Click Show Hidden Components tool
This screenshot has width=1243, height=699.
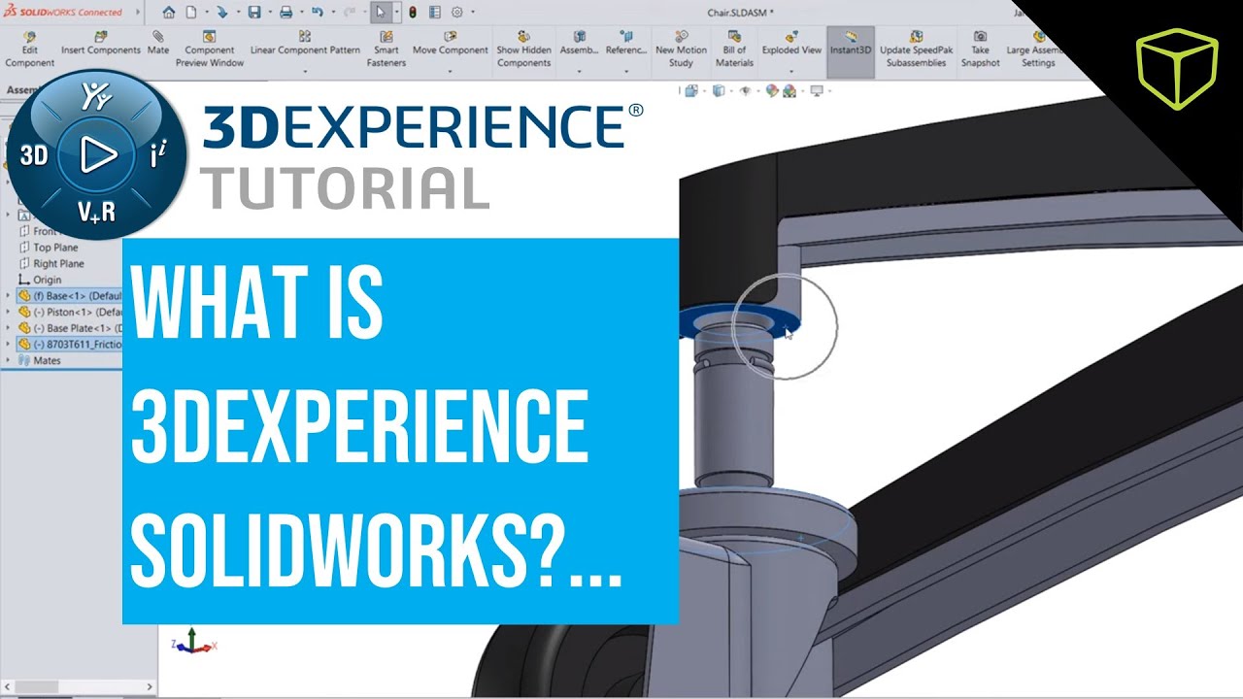coord(523,50)
